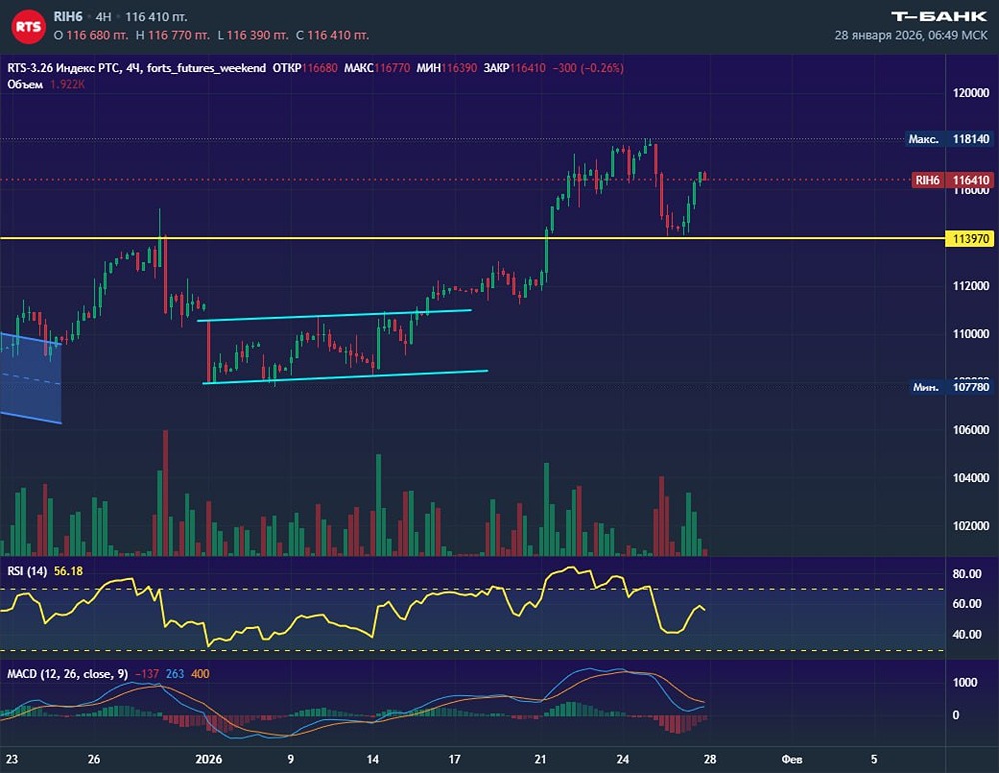999x773 pixels.
Task: Click the RSI 80.00 scale label
Action: pos(966,573)
